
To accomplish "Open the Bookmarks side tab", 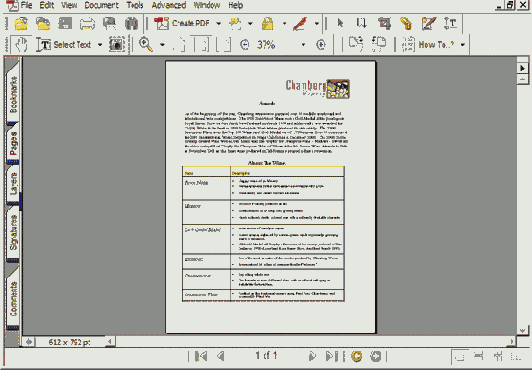I will coord(13,94).
